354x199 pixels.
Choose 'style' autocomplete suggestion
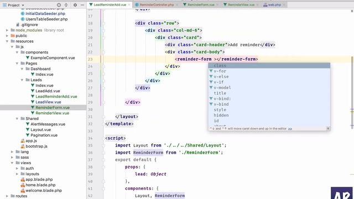[x=269, y=109]
